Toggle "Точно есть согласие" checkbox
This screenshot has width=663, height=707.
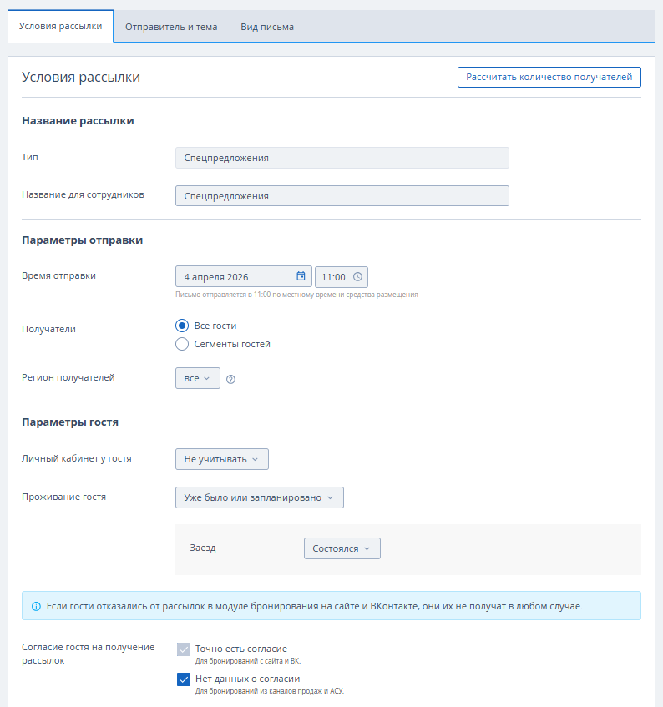pyautogui.click(x=184, y=649)
